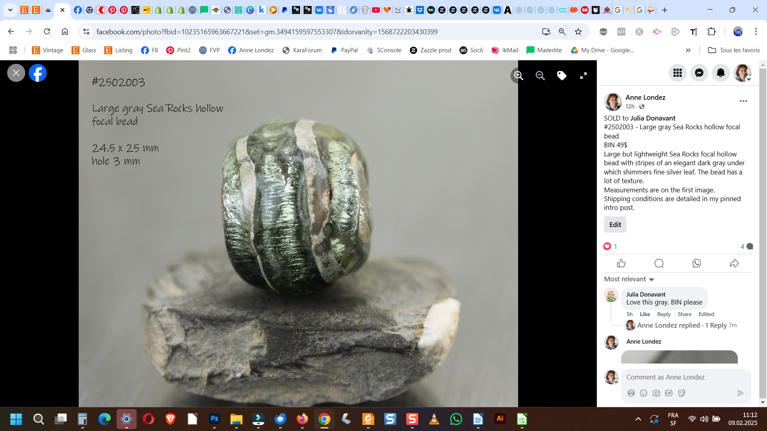Expand the Most relevant comment filter
This screenshot has height=431, width=767.
click(x=629, y=279)
